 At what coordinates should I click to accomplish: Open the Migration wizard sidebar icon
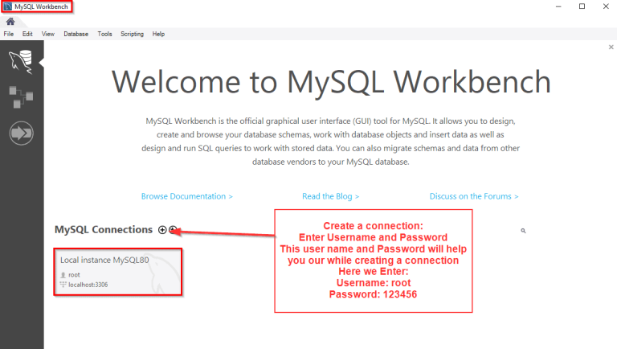point(21,133)
